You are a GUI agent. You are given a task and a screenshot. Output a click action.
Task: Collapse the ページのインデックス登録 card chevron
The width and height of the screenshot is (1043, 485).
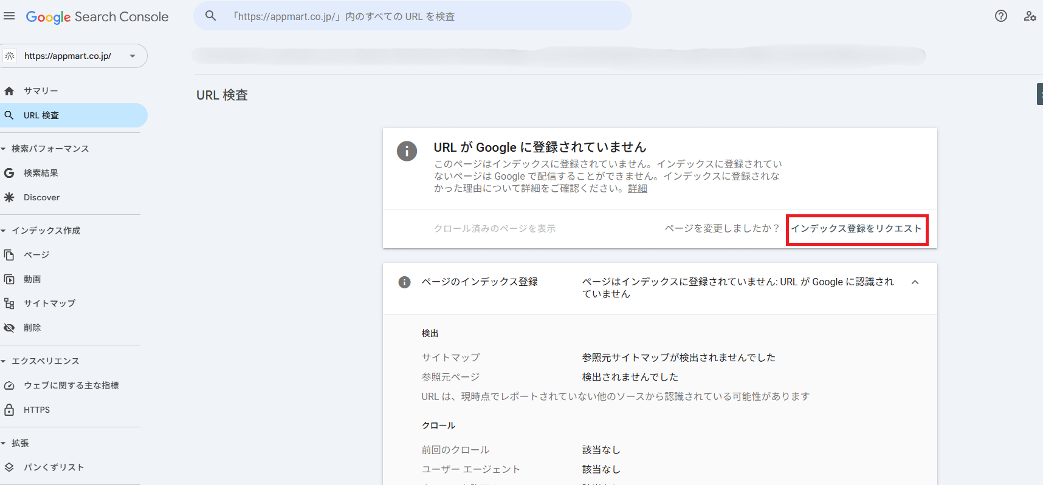point(915,282)
